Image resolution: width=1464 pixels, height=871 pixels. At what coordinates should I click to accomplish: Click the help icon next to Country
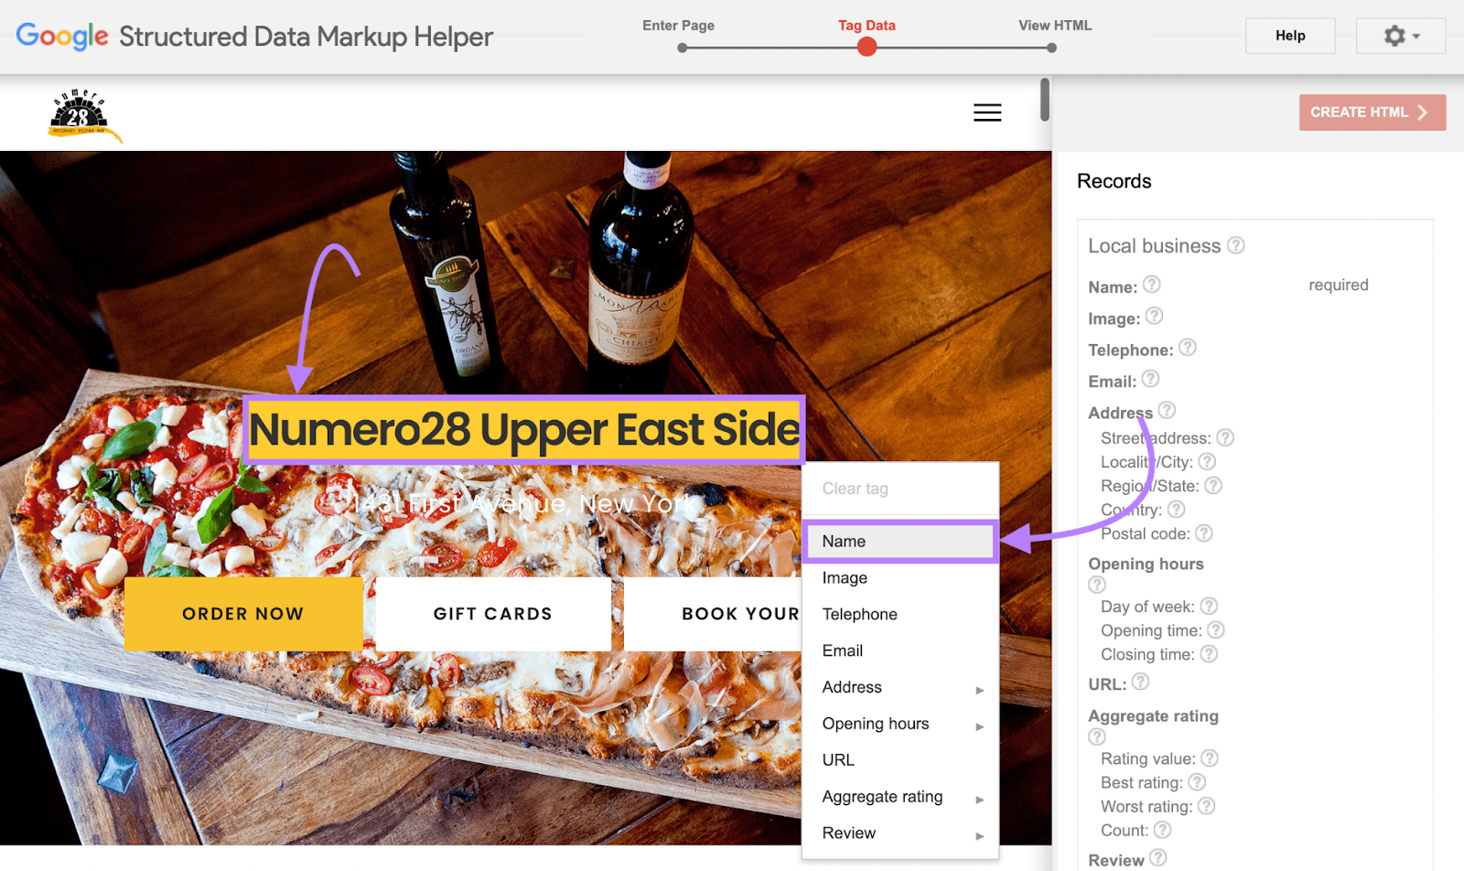(x=1177, y=509)
